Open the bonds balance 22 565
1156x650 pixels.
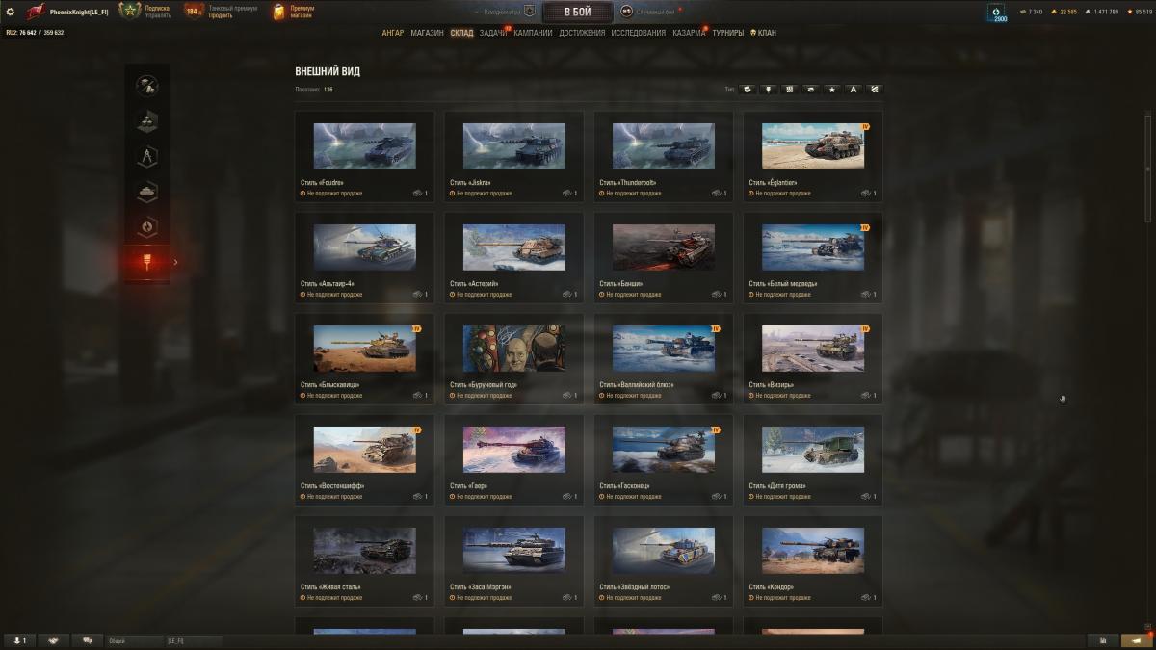(x=1063, y=12)
